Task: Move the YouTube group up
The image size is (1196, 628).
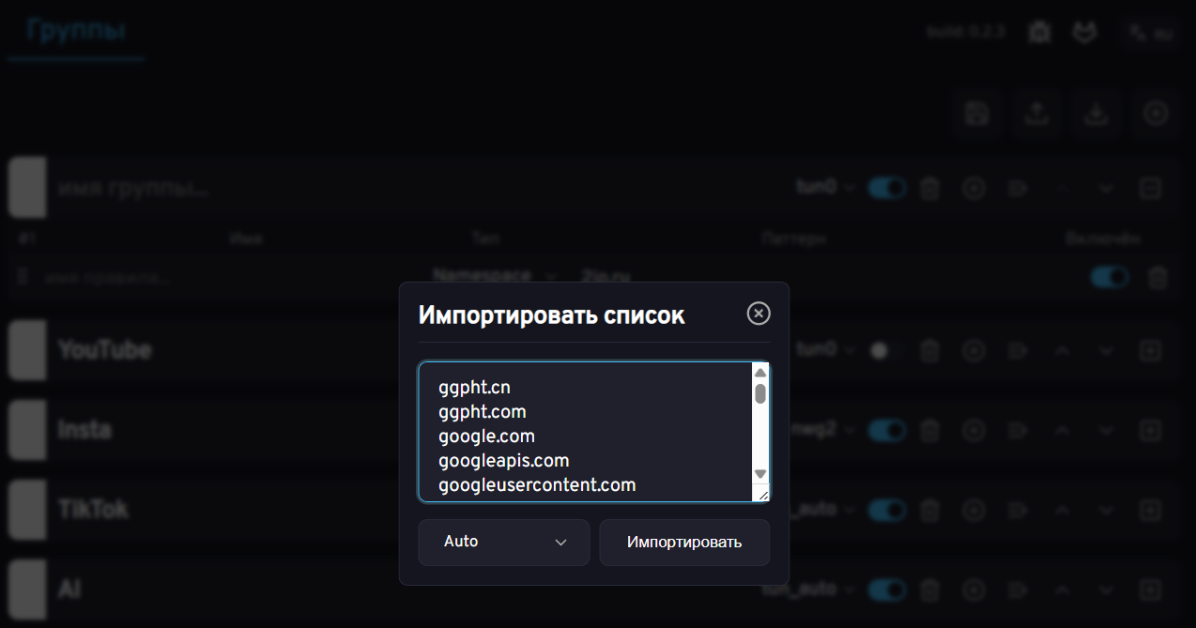Action: coord(1062,351)
